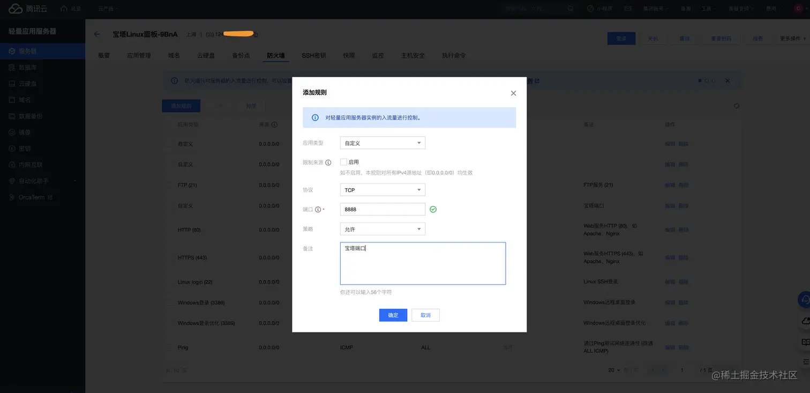Viewport: 810px width, 393px height.
Task: Expand 自动化助手 in the left sidebar
Action: coord(42,181)
